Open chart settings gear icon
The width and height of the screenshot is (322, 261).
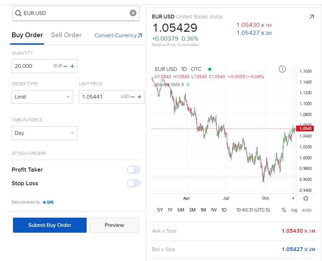pyautogui.click(x=306, y=198)
